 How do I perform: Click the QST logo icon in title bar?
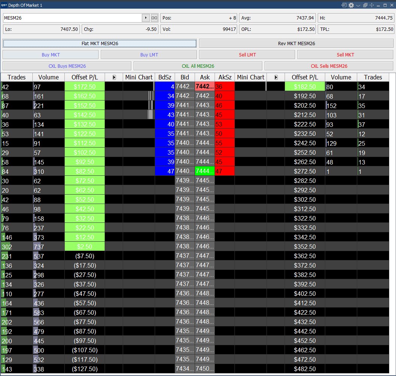(x=4, y=5)
